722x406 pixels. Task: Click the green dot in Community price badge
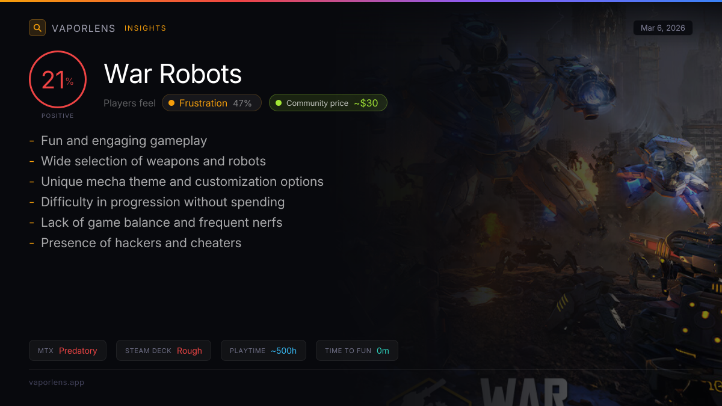click(278, 103)
